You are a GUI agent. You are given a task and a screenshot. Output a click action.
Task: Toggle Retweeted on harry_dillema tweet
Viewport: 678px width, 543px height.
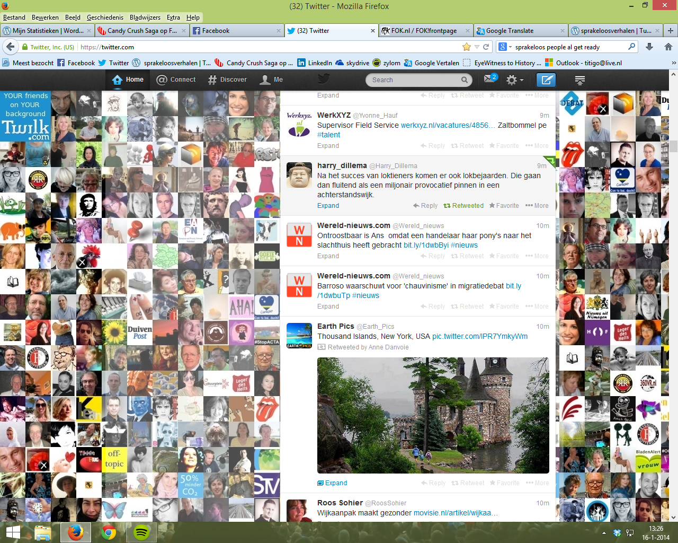(463, 206)
